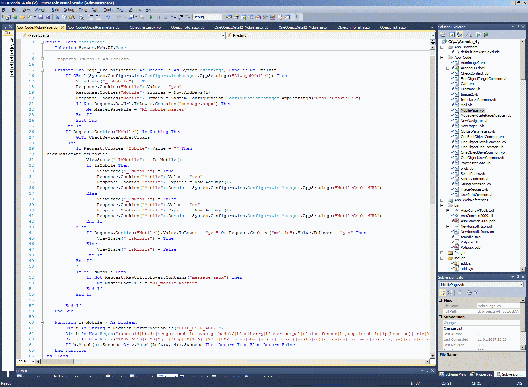Click the Save file toolbar icon

[x=41, y=17]
